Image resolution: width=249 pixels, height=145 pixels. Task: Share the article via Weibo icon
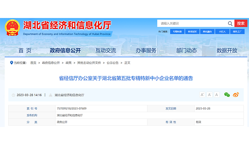click(236, 95)
